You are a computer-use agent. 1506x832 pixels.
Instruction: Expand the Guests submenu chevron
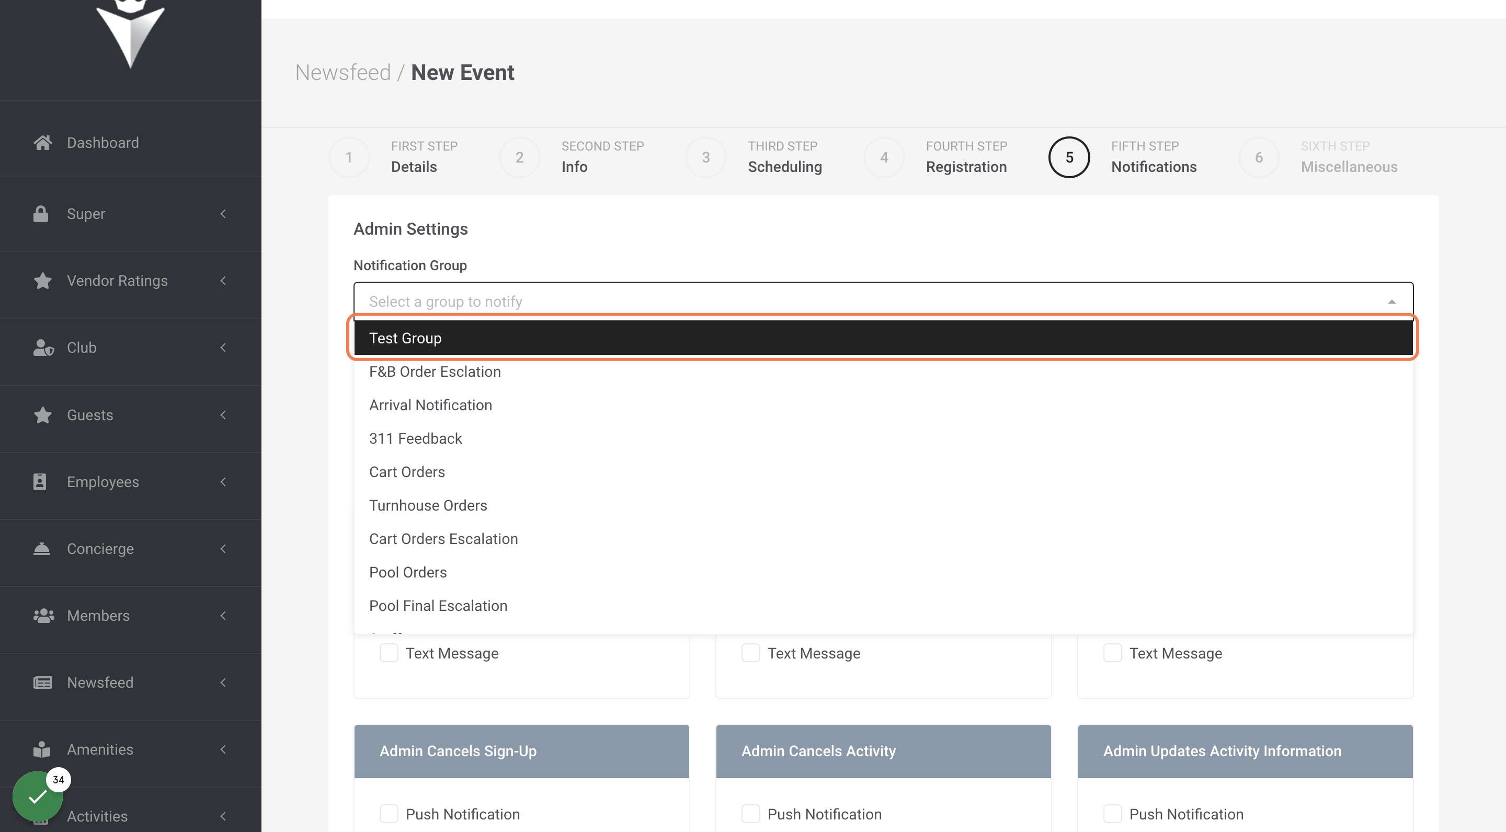[223, 415]
